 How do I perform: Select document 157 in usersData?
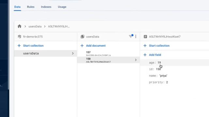point(108,54)
